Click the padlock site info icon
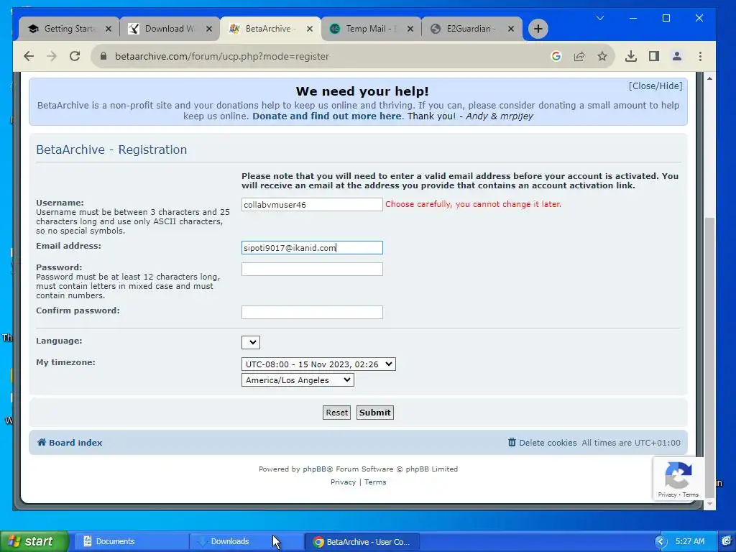This screenshot has width=736, height=552. (x=103, y=56)
